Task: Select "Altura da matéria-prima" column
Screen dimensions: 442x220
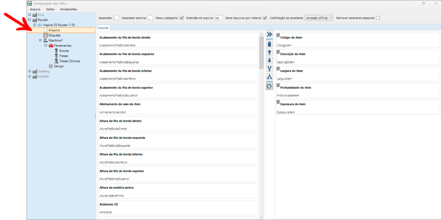Action: pyautogui.click(x=178, y=192)
